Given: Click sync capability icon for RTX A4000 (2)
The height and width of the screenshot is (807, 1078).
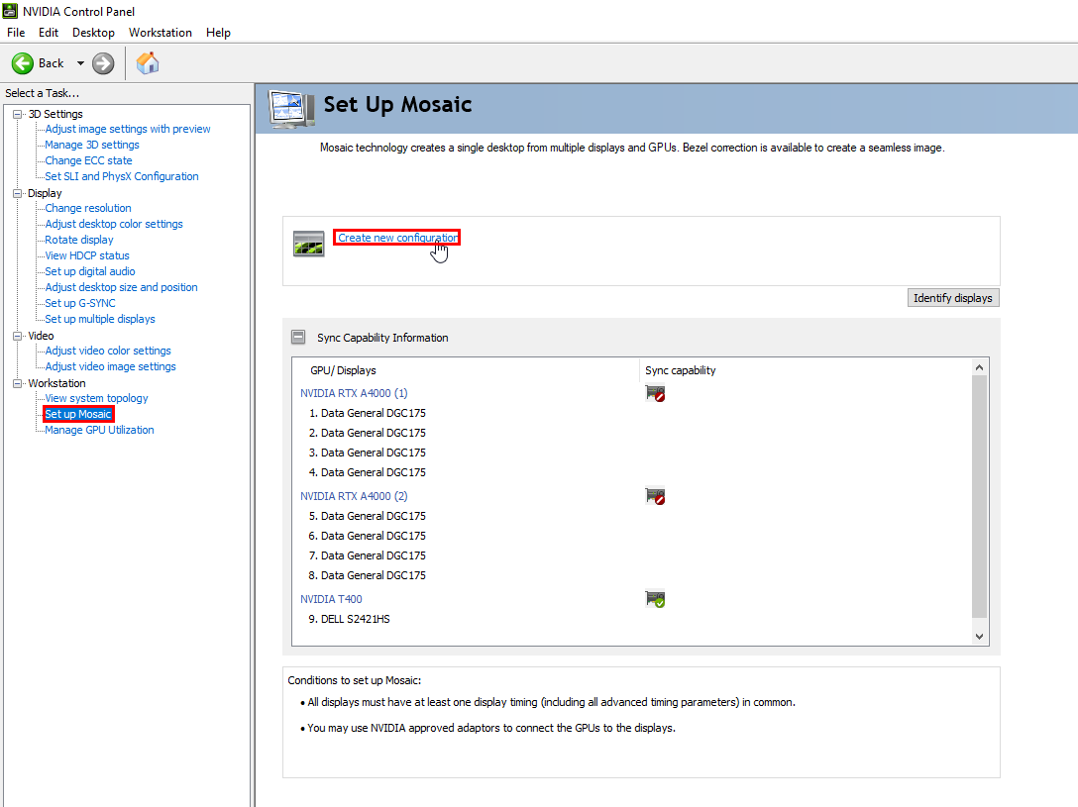Looking at the screenshot, I should coord(655,496).
